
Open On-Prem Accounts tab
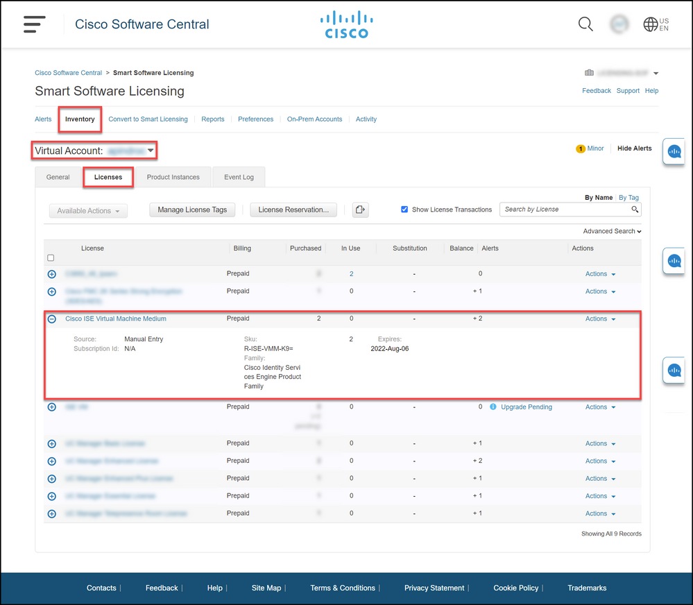[314, 119]
